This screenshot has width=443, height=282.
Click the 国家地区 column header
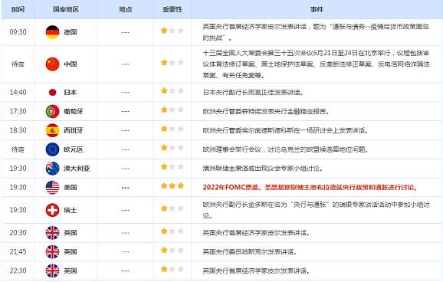tap(66, 9)
